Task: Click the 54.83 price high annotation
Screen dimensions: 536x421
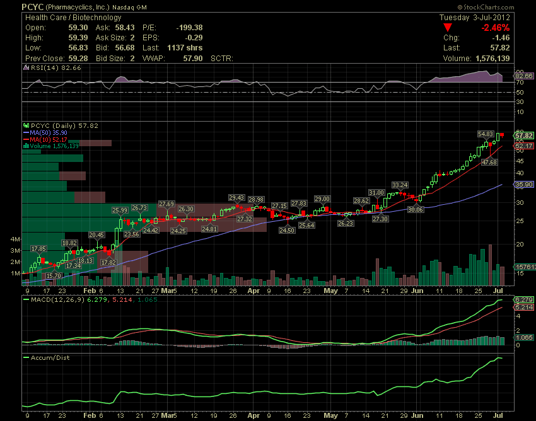Action: (486, 134)
